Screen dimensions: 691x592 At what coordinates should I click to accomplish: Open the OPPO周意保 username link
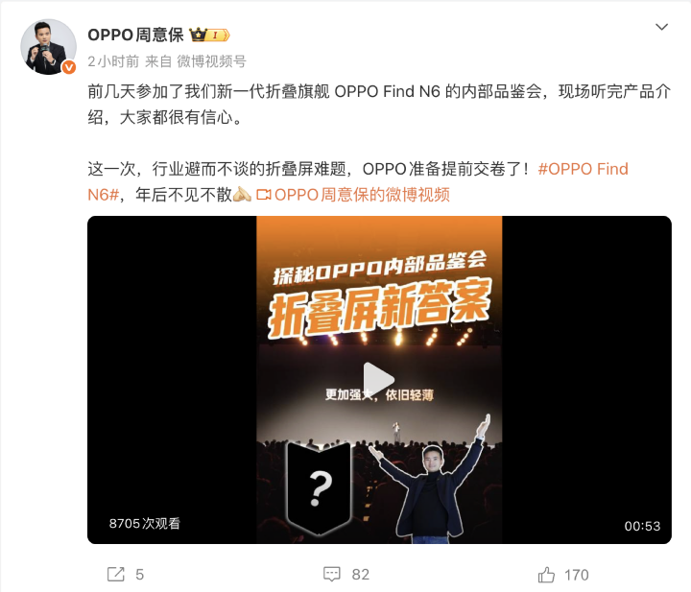click(135, 35)
